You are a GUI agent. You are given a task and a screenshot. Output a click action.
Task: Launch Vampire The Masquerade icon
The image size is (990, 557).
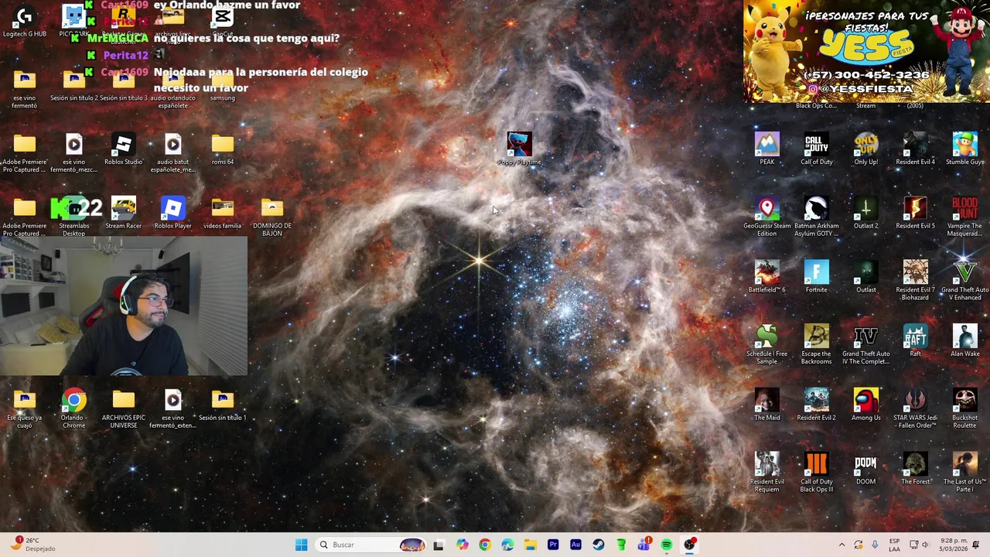pyautogui.click(x=964, y=217)
